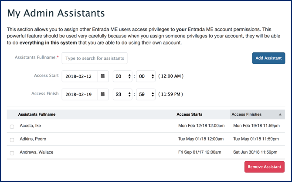The height and width of the screenshot is (182, 292).
Task: Open the Access Start minute dropdown
Action: [146, 76]
